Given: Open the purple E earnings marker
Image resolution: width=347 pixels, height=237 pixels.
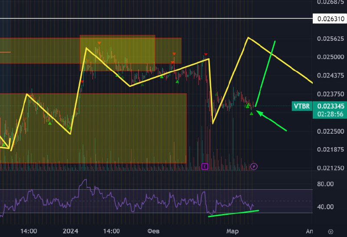Looking at the screenshot, I should (x=205, y=166).
